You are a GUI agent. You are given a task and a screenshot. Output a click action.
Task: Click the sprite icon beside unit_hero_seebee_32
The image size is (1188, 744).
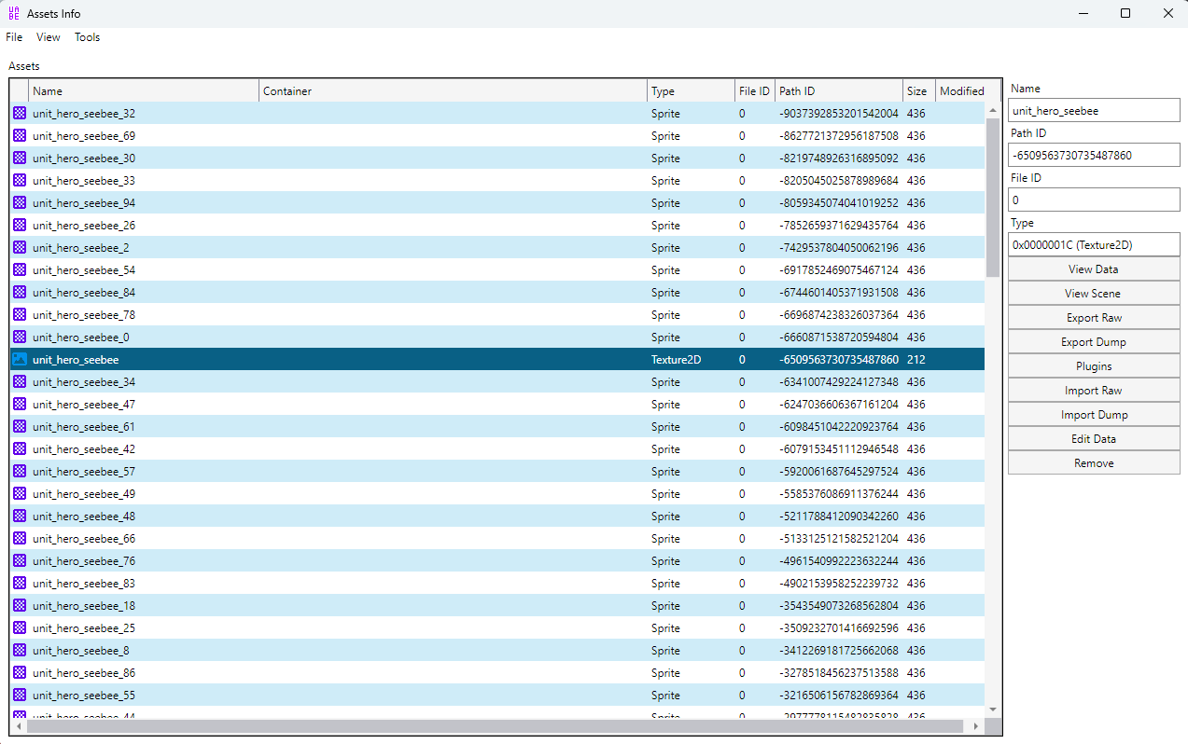[x=20, y=114]
